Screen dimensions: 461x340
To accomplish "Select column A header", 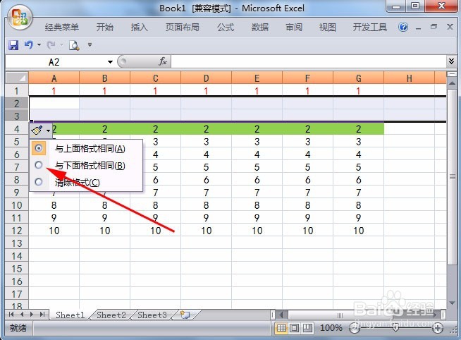I will (x=54, y=78).
